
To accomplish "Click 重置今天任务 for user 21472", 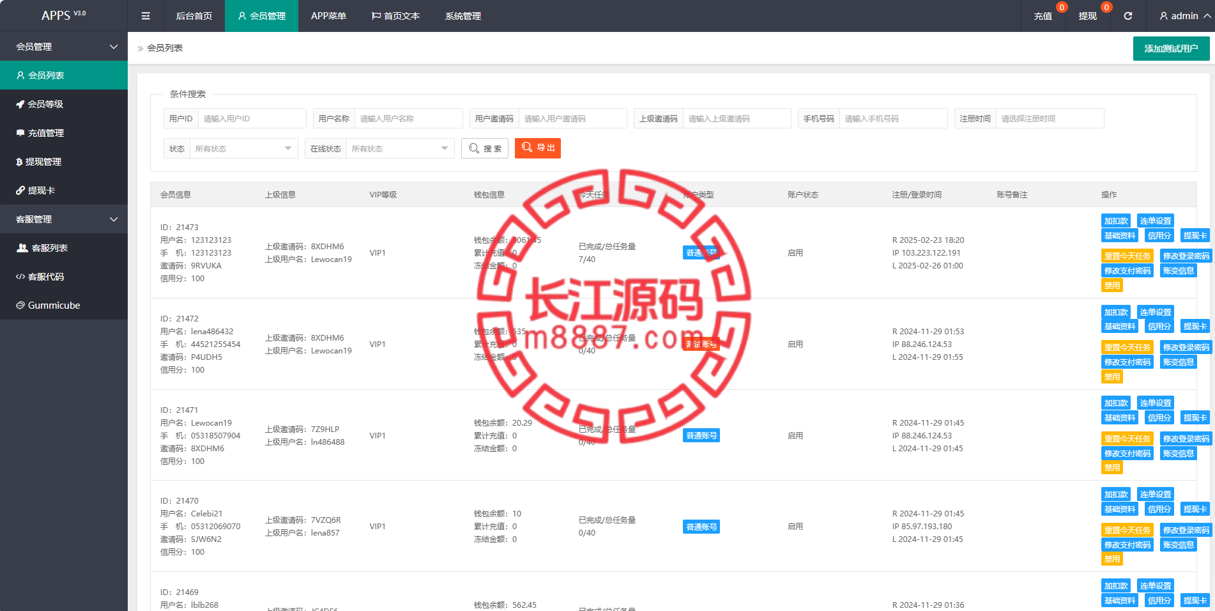I will tap(1127, 347).
